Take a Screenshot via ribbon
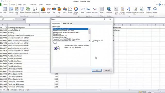The width and height of the screenshot is (165, 93). tap(35, 11)
